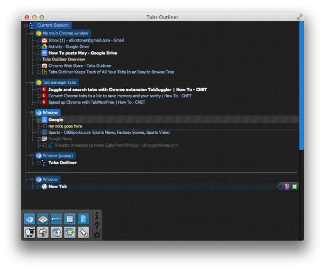Collapse the last Window node above New Tab
The image size is (325, 270).
click(32, 180)
